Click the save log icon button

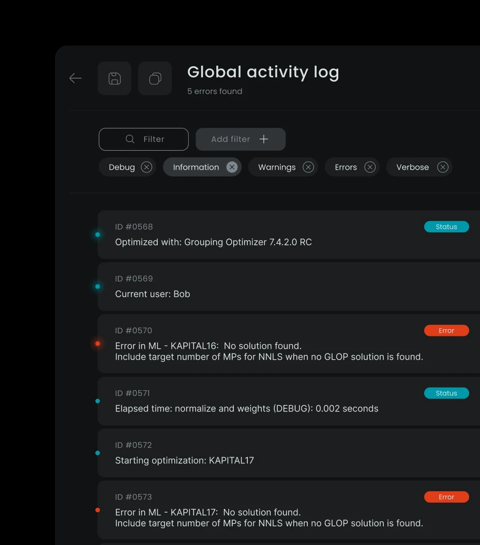(x=114, y=78)
